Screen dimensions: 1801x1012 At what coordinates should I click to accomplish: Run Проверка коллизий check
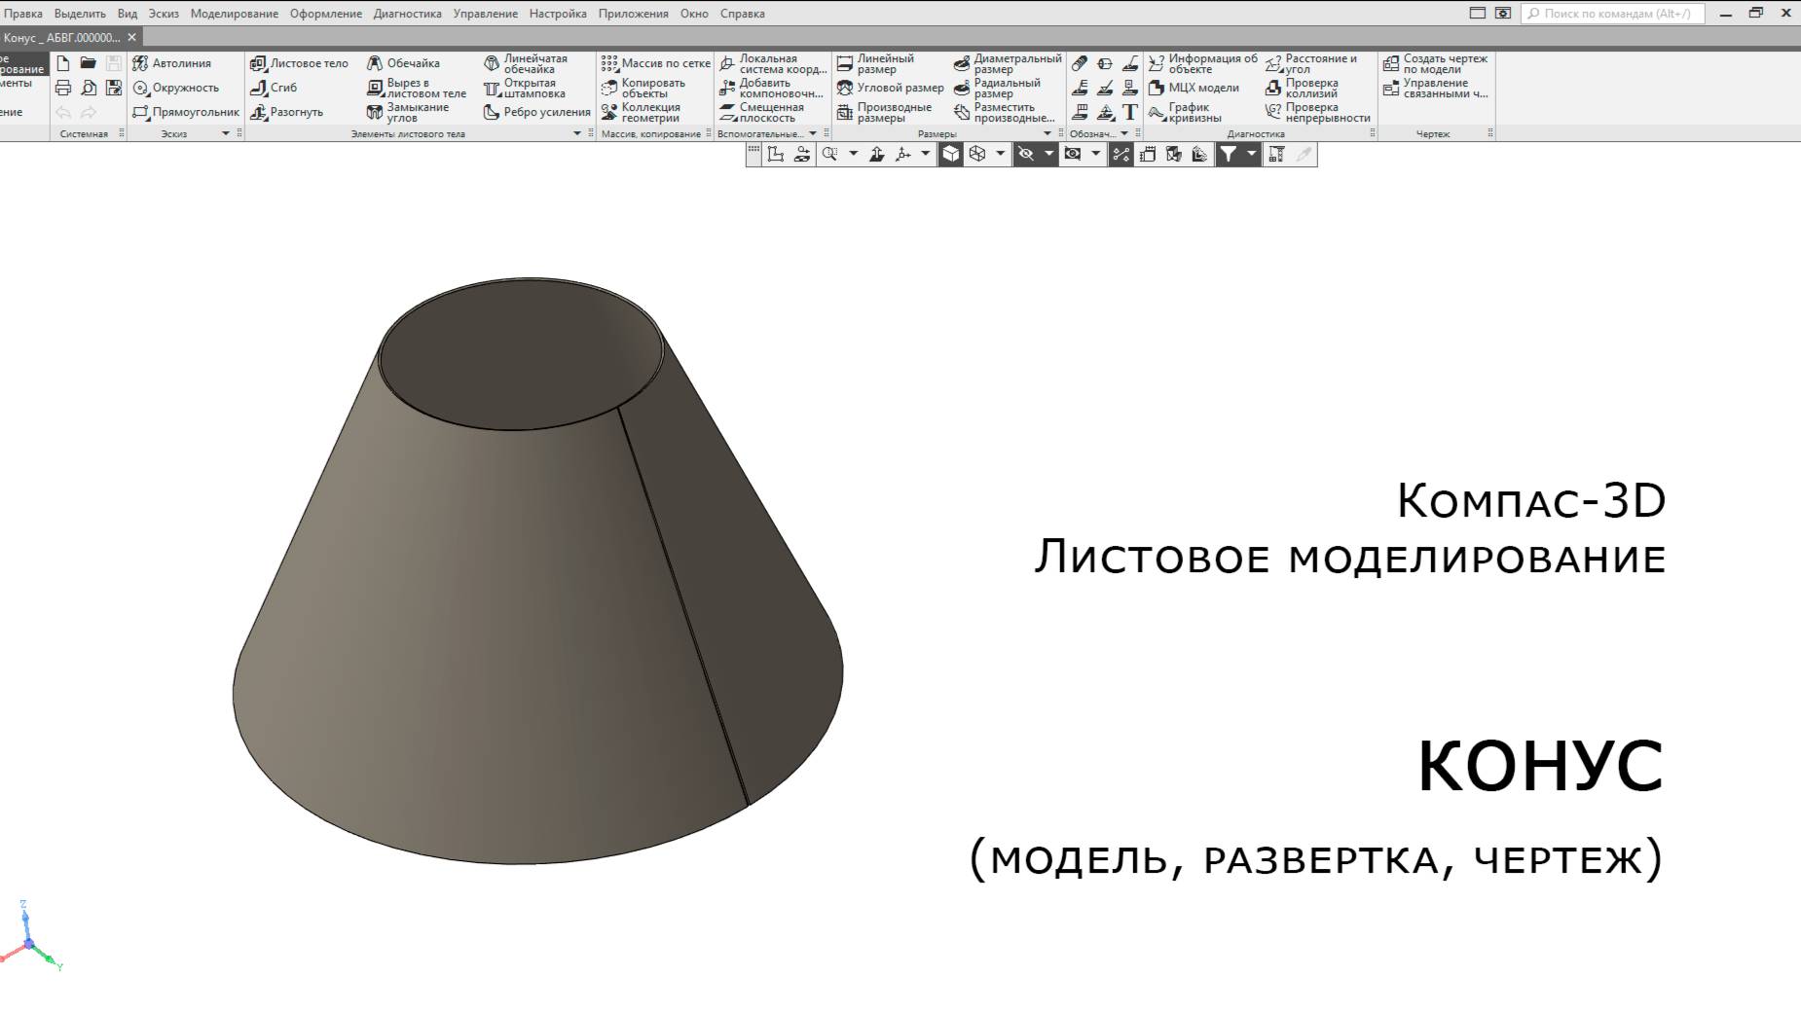tap(1302, 88)
